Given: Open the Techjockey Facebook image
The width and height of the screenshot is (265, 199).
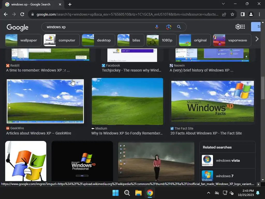Looking at the screenshot, I should coord(132,55).
